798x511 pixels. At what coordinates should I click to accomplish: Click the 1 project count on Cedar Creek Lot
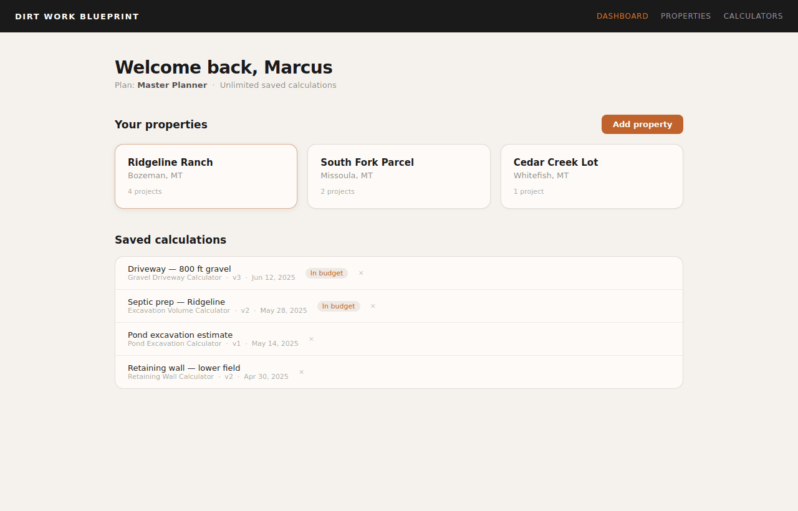click(529, 191)
